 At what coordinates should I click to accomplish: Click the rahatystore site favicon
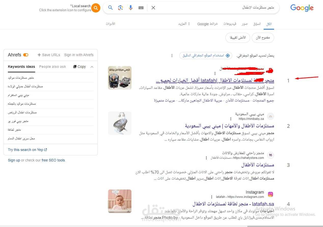pyautogui.click(x=271, y=155)
